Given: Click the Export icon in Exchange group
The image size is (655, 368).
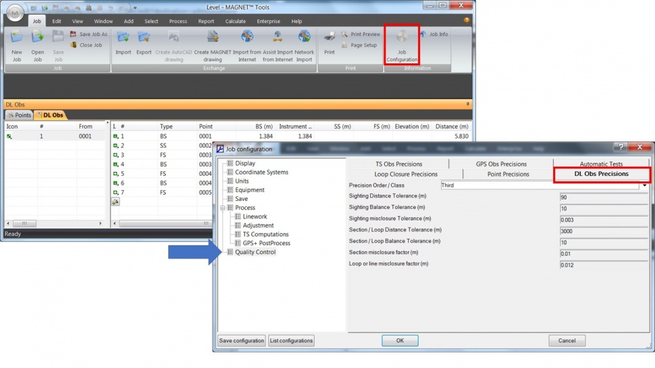Looking at the screenshot, I should [x=144, y=38].
